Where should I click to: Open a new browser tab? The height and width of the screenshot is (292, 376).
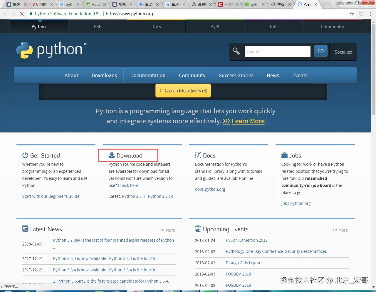[326, 4]
